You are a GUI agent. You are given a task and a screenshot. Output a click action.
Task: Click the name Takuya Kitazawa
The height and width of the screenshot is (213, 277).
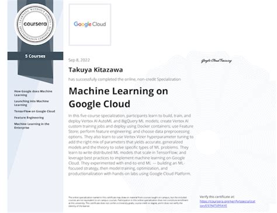coord(95,70)
